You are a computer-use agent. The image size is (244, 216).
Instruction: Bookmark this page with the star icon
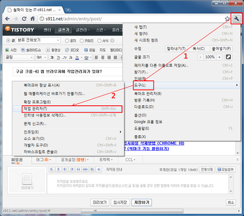tap(227, 19)
